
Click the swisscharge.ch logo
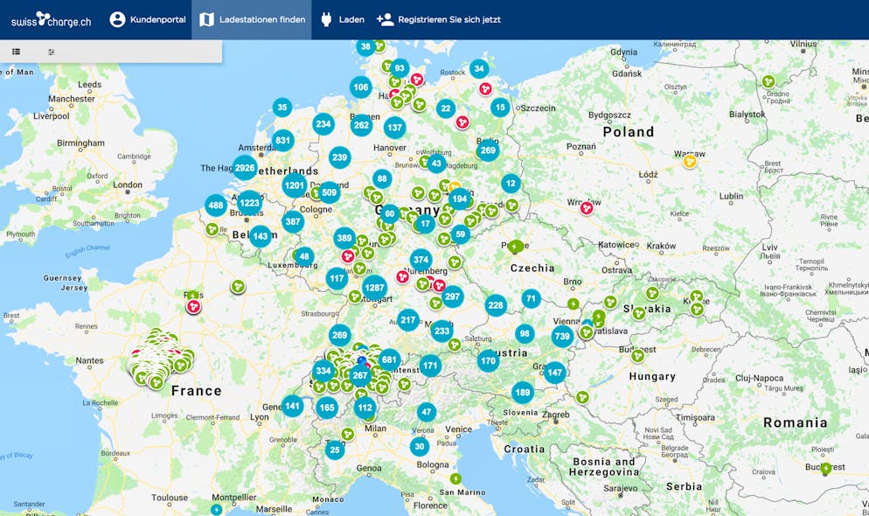pos(51,20)
